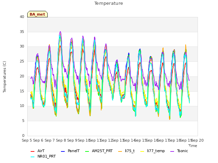Click the 40 y-axis tick label
The height and width of the screenshot is (163, 218).
point(22,17)
